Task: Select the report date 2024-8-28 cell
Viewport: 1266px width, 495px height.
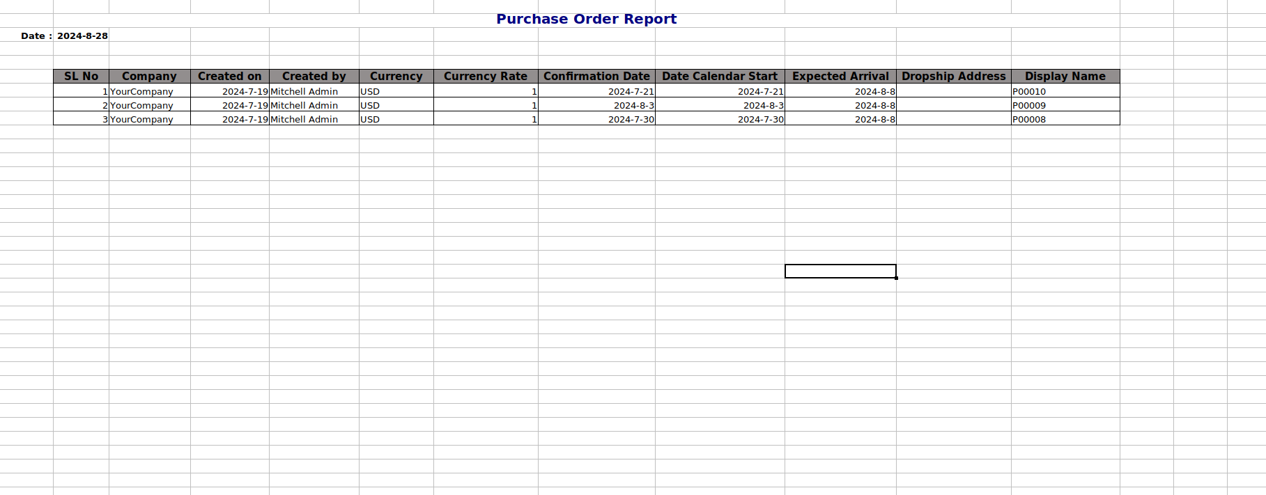Action: tap(82, 36)
